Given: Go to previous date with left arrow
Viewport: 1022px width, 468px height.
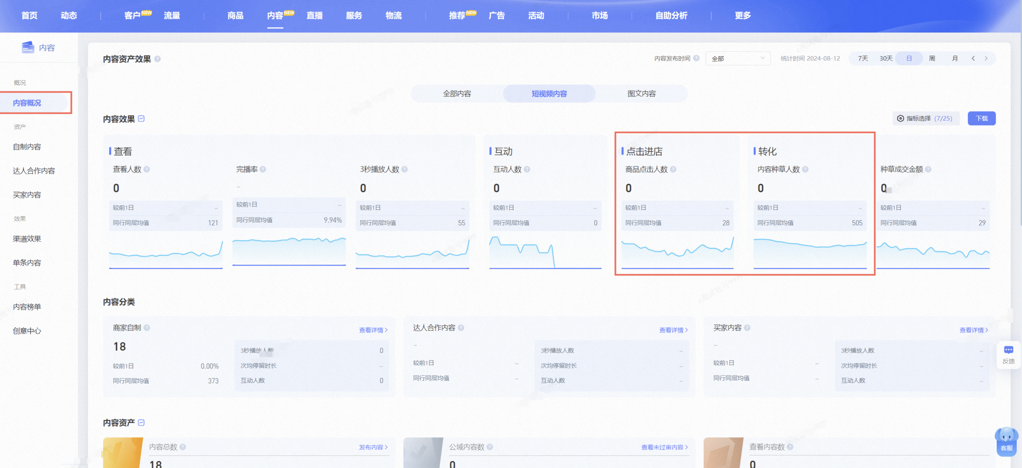Looking at the screenshot, I should click(x=973, y=59).
